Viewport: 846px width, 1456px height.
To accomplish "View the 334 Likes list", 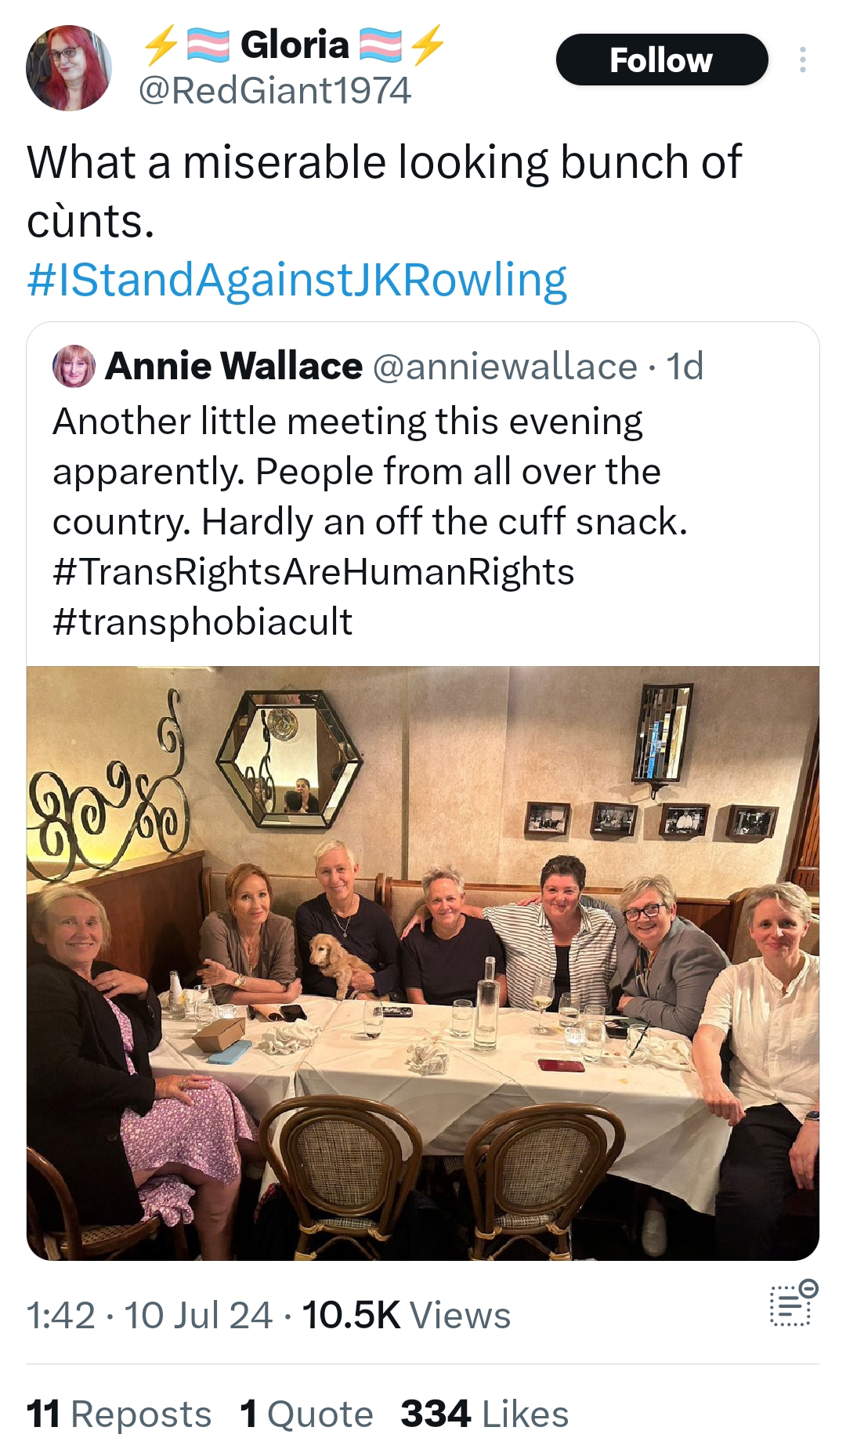I will [485, 1414].
